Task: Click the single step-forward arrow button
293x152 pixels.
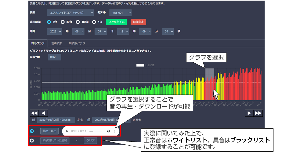Action: 249,113
